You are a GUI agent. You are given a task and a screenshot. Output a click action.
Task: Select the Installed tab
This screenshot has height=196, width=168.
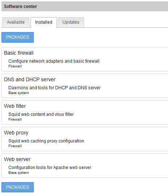[x=44, y=22]
